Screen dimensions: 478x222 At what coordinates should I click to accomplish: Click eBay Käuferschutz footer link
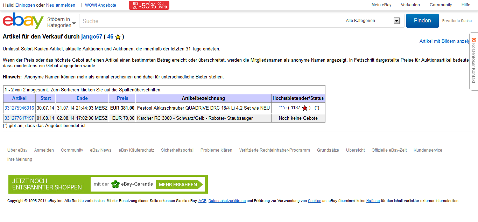coord(136,150)
